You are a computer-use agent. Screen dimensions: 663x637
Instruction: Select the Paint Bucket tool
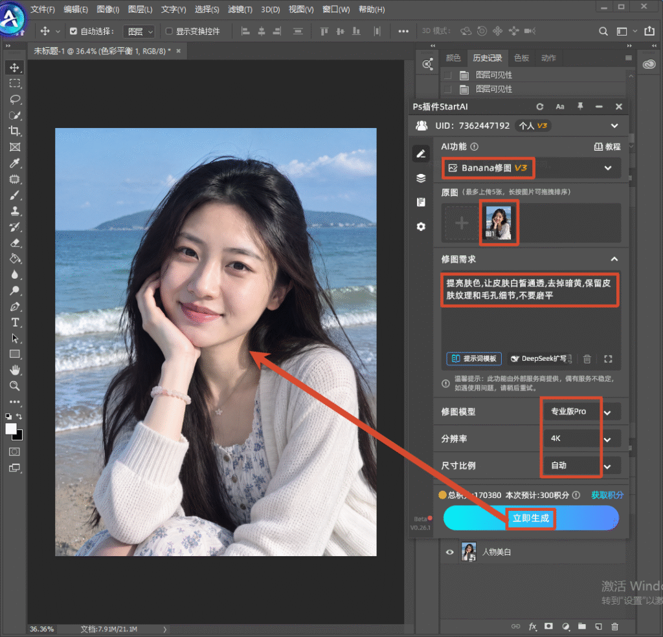[x=15, y=259]
